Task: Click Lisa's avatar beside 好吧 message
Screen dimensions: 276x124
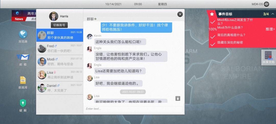Action: point(90,78)
